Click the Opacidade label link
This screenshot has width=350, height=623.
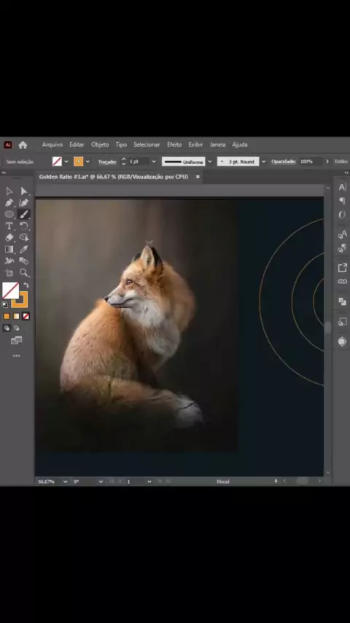[283, 162]
